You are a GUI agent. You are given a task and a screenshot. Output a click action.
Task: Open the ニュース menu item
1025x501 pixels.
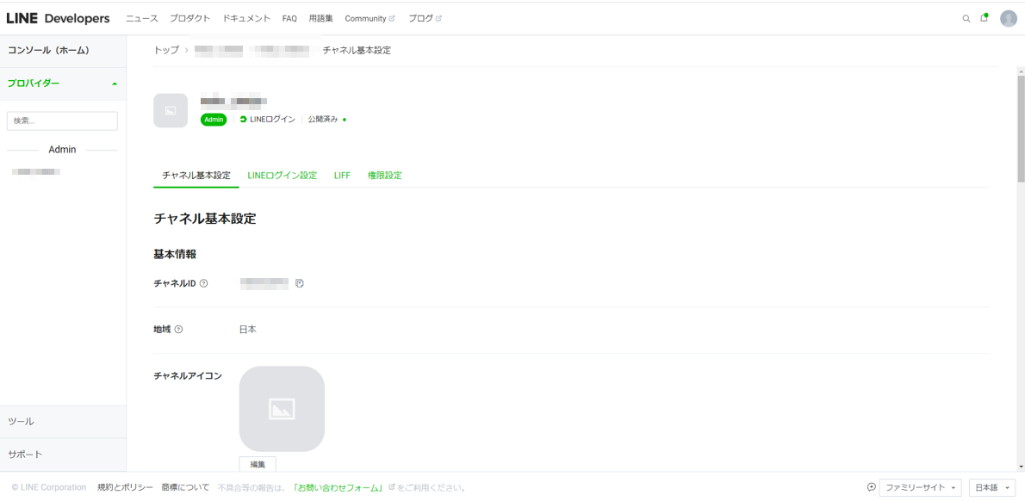[x=142, y=18]
